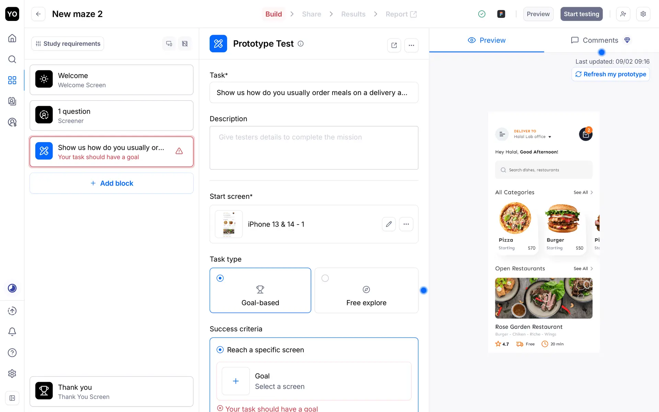Switch to the Comments tab
Image resolution: width=659 pixels, height=412 pixels.
[600, 40]
